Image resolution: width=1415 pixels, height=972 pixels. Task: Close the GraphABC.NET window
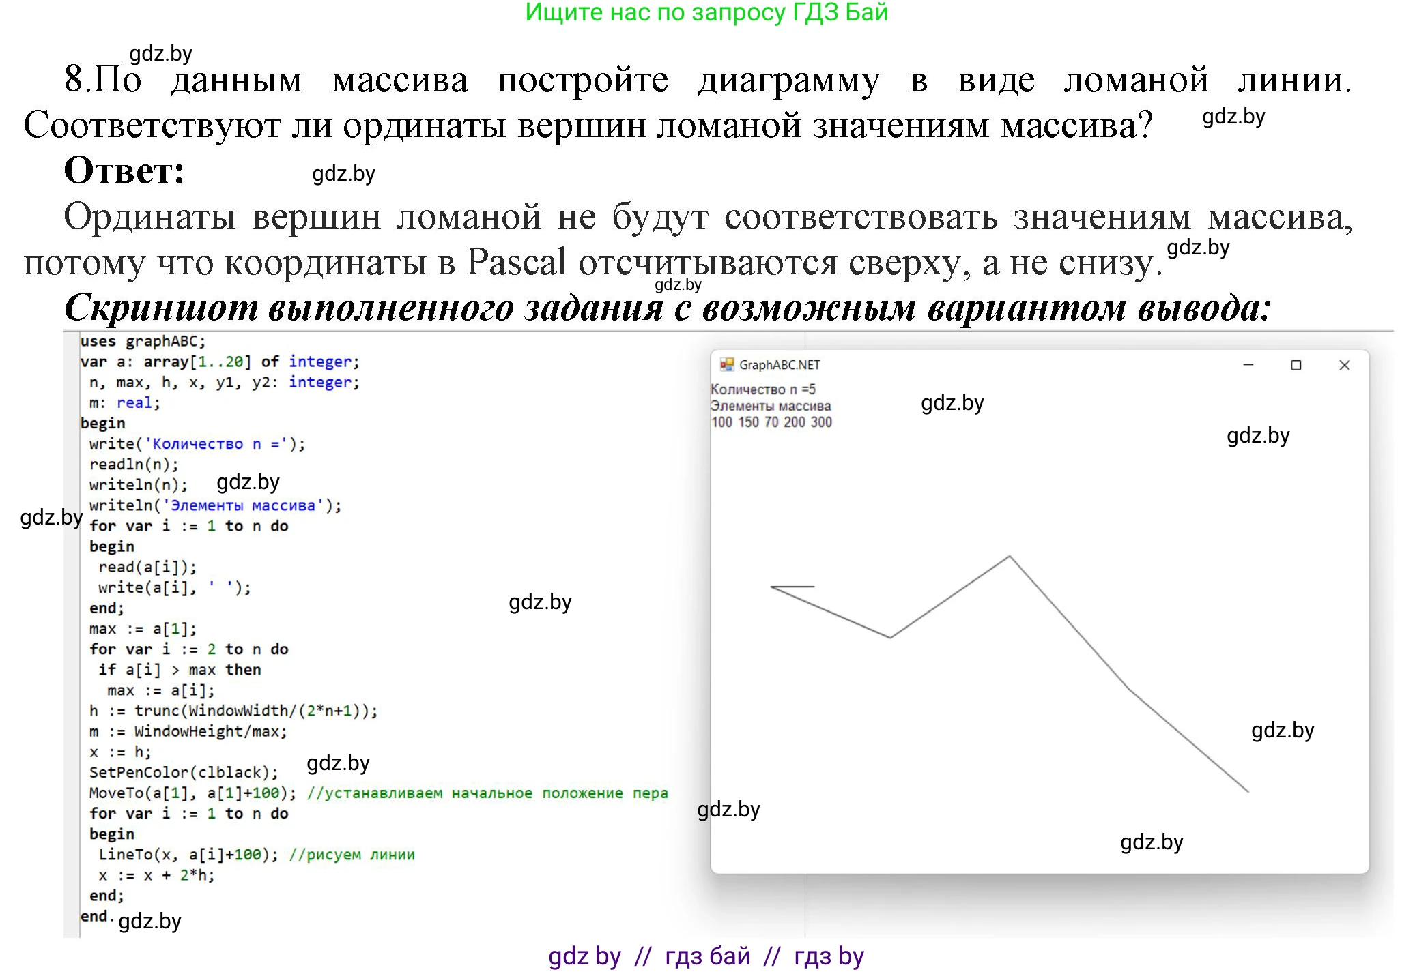point(1343,365)
